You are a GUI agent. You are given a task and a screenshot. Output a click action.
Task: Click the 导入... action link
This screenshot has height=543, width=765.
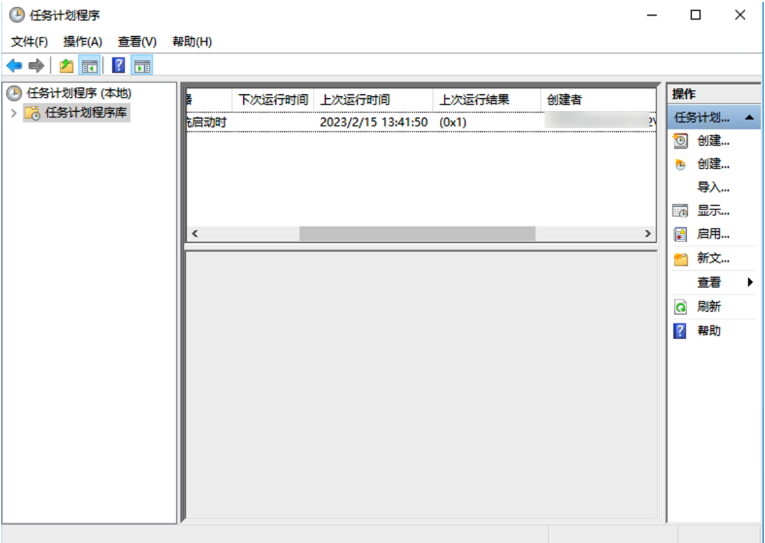(x=713, y=188)
